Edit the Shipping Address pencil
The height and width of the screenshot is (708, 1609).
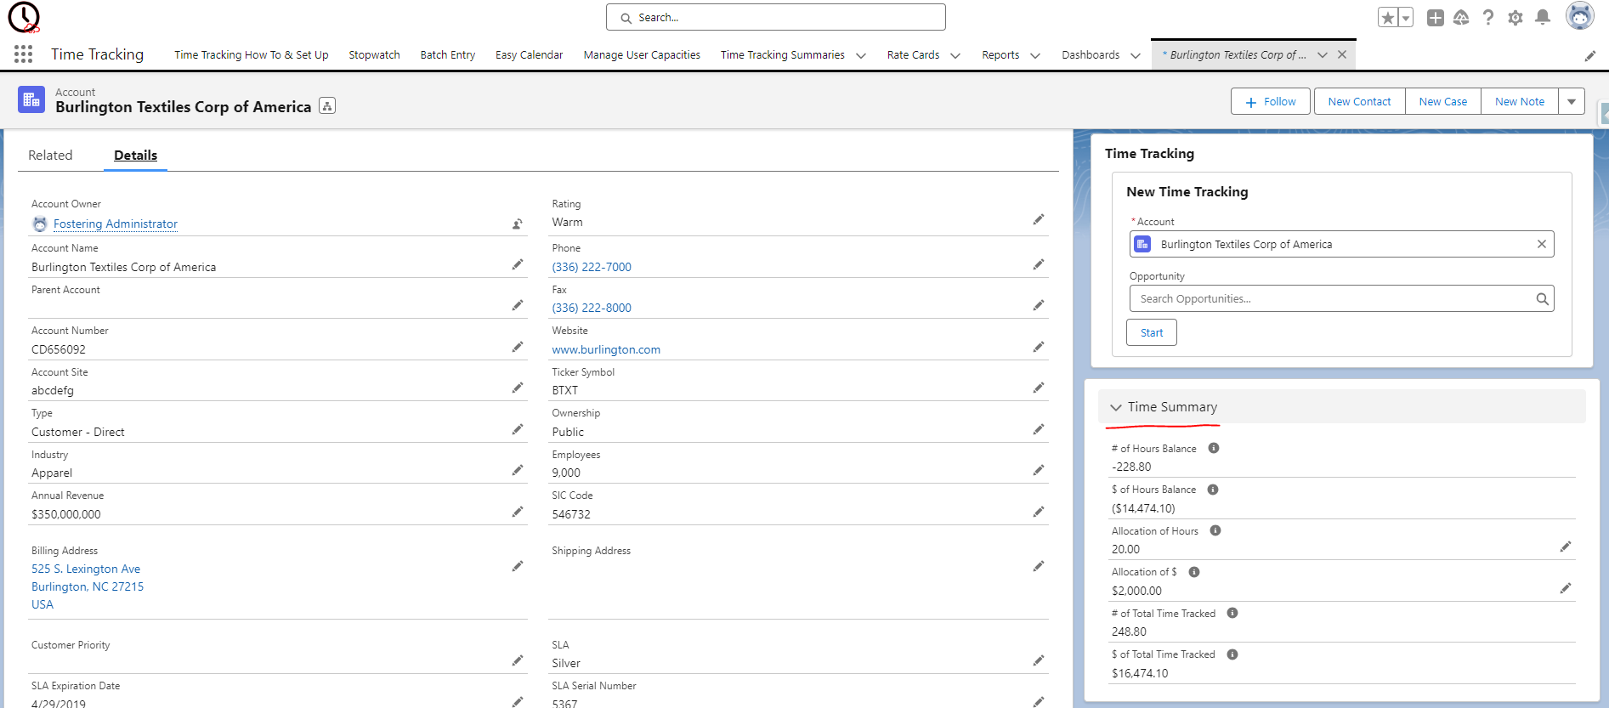click(x=1038, y=566)
